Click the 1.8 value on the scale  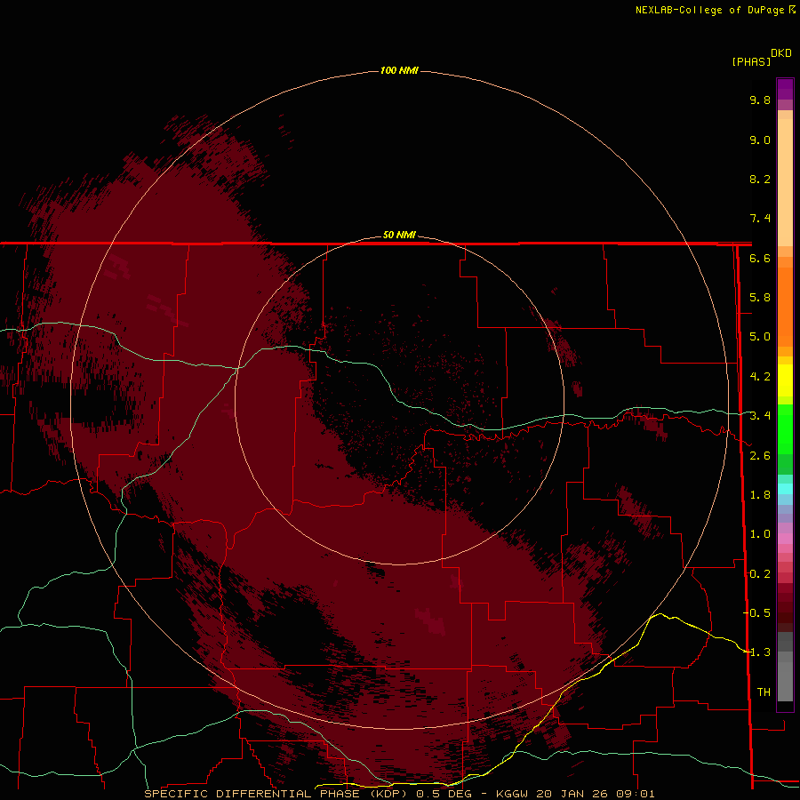[x=760, y=495]
